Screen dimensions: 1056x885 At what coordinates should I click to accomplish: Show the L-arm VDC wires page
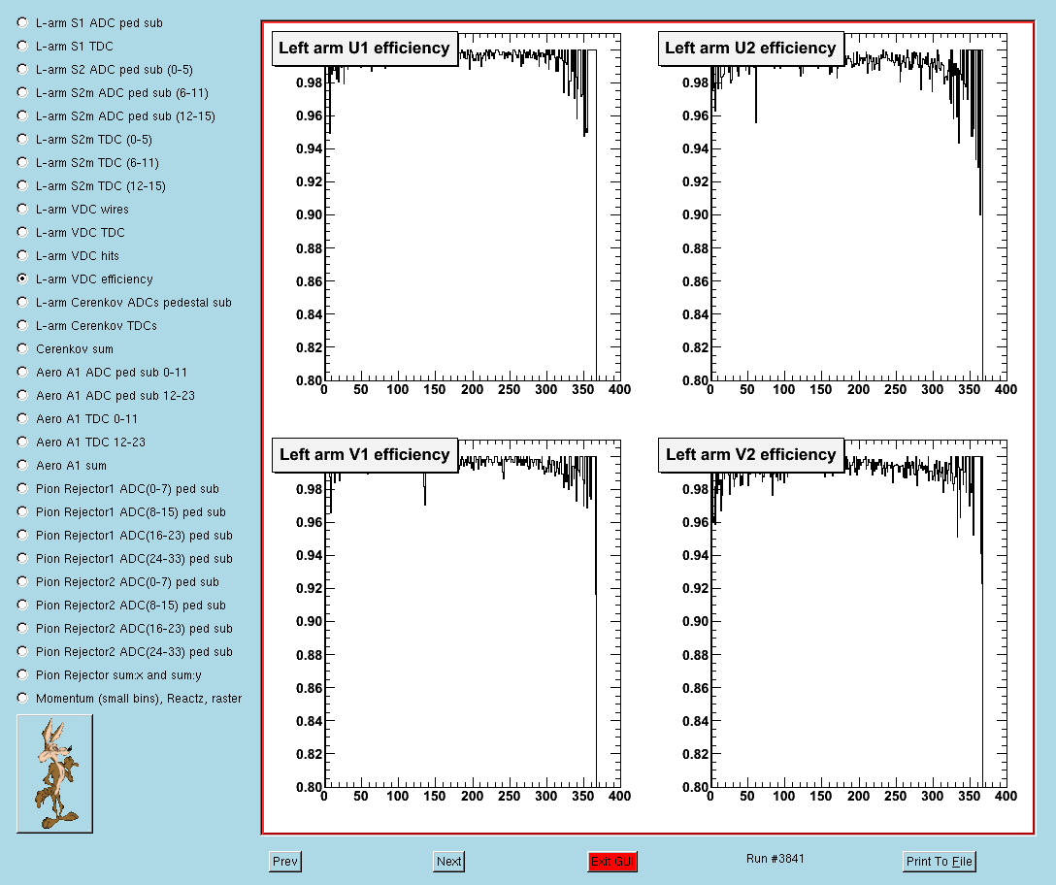(x=22, y=209)
